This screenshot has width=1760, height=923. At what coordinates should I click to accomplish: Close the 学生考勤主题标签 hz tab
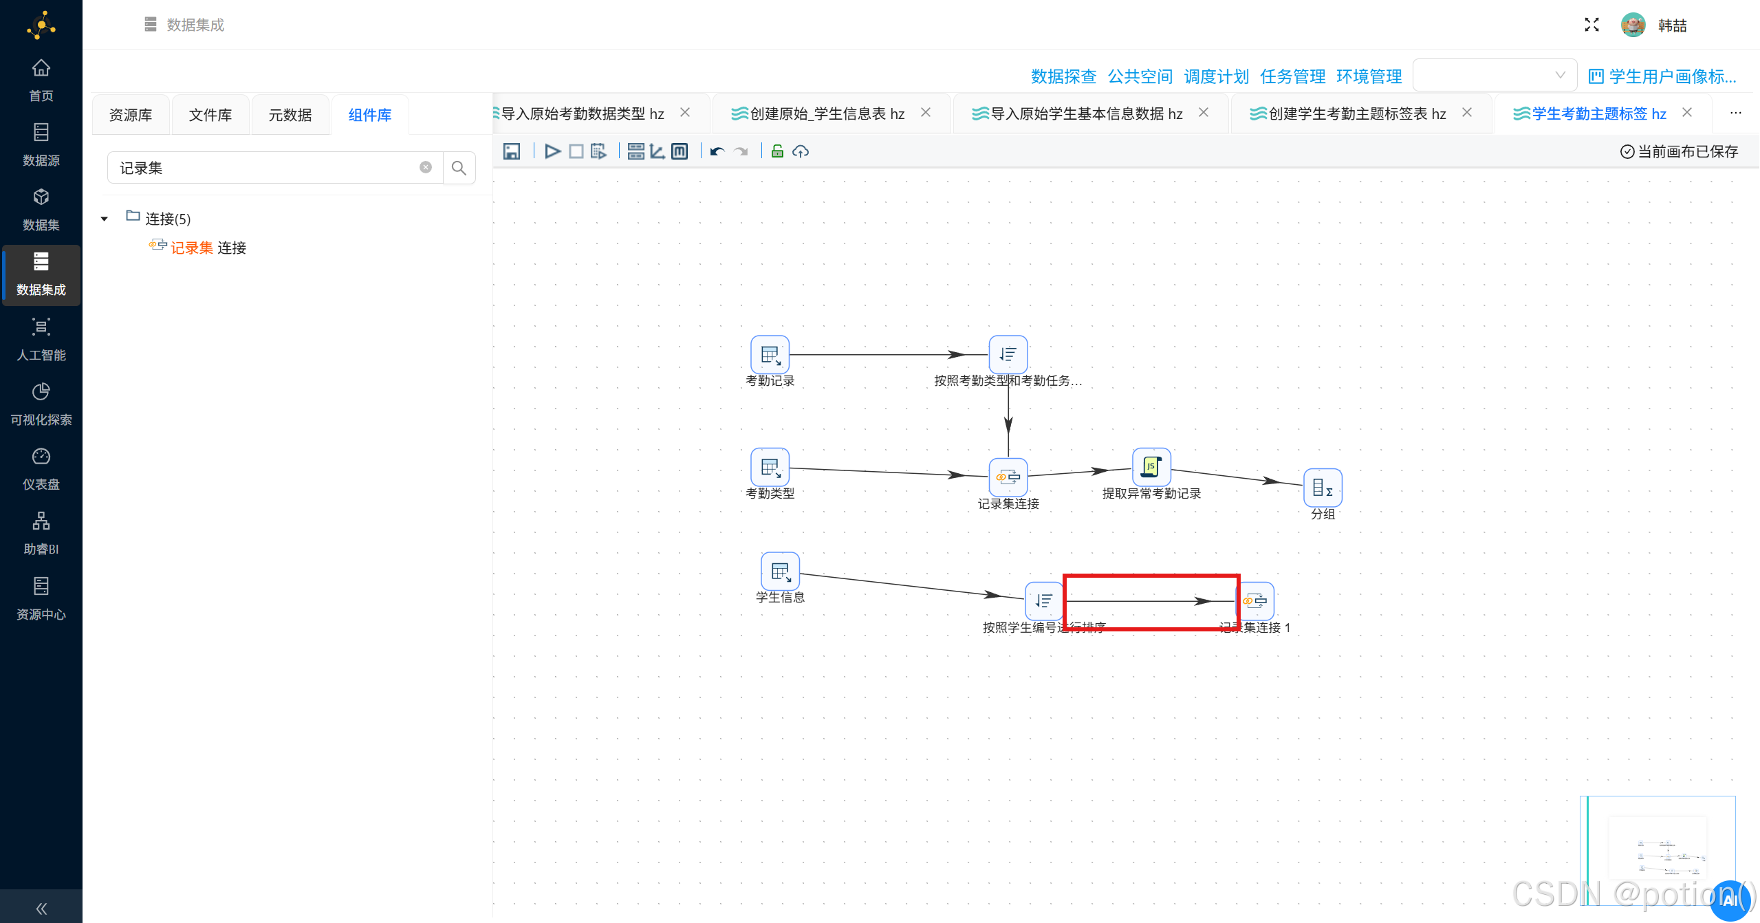pos(1687,112)
